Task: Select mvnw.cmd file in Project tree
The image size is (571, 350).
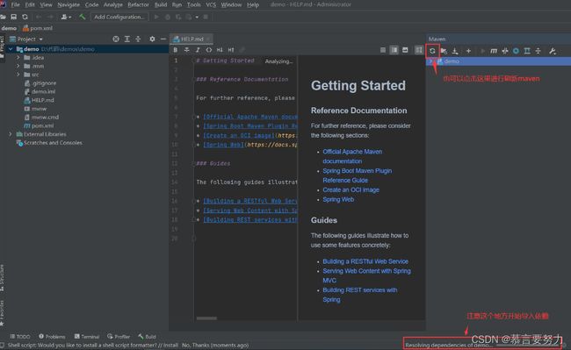Action: click(x=41, y=117)
